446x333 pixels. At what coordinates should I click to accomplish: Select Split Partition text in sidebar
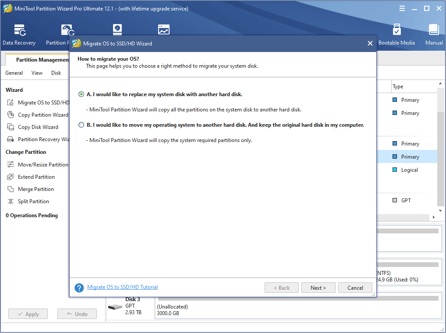click(34, 201)
